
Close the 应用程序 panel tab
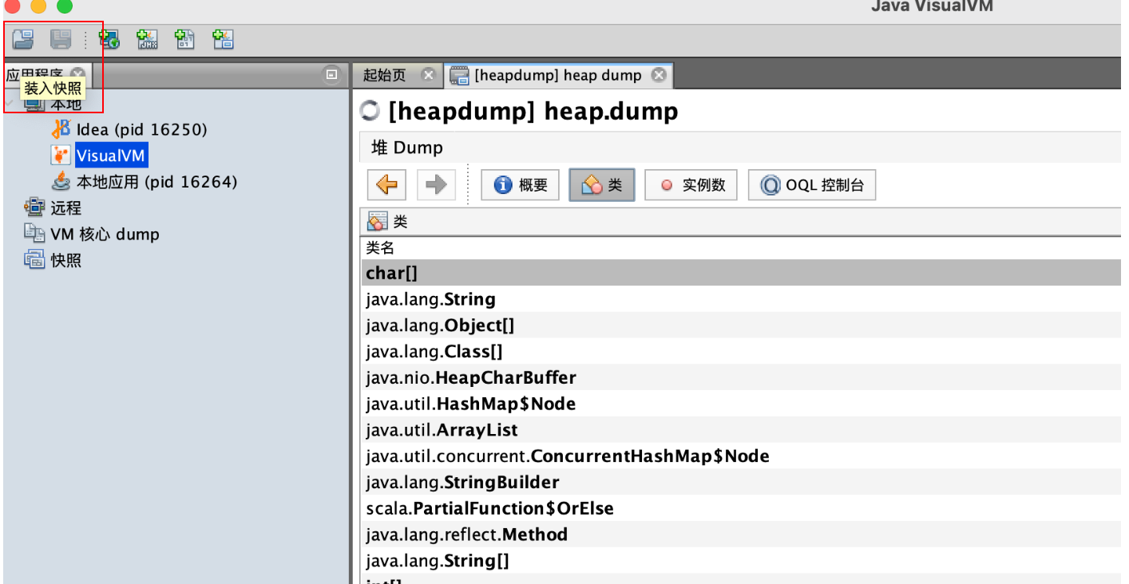coord(77,74)
